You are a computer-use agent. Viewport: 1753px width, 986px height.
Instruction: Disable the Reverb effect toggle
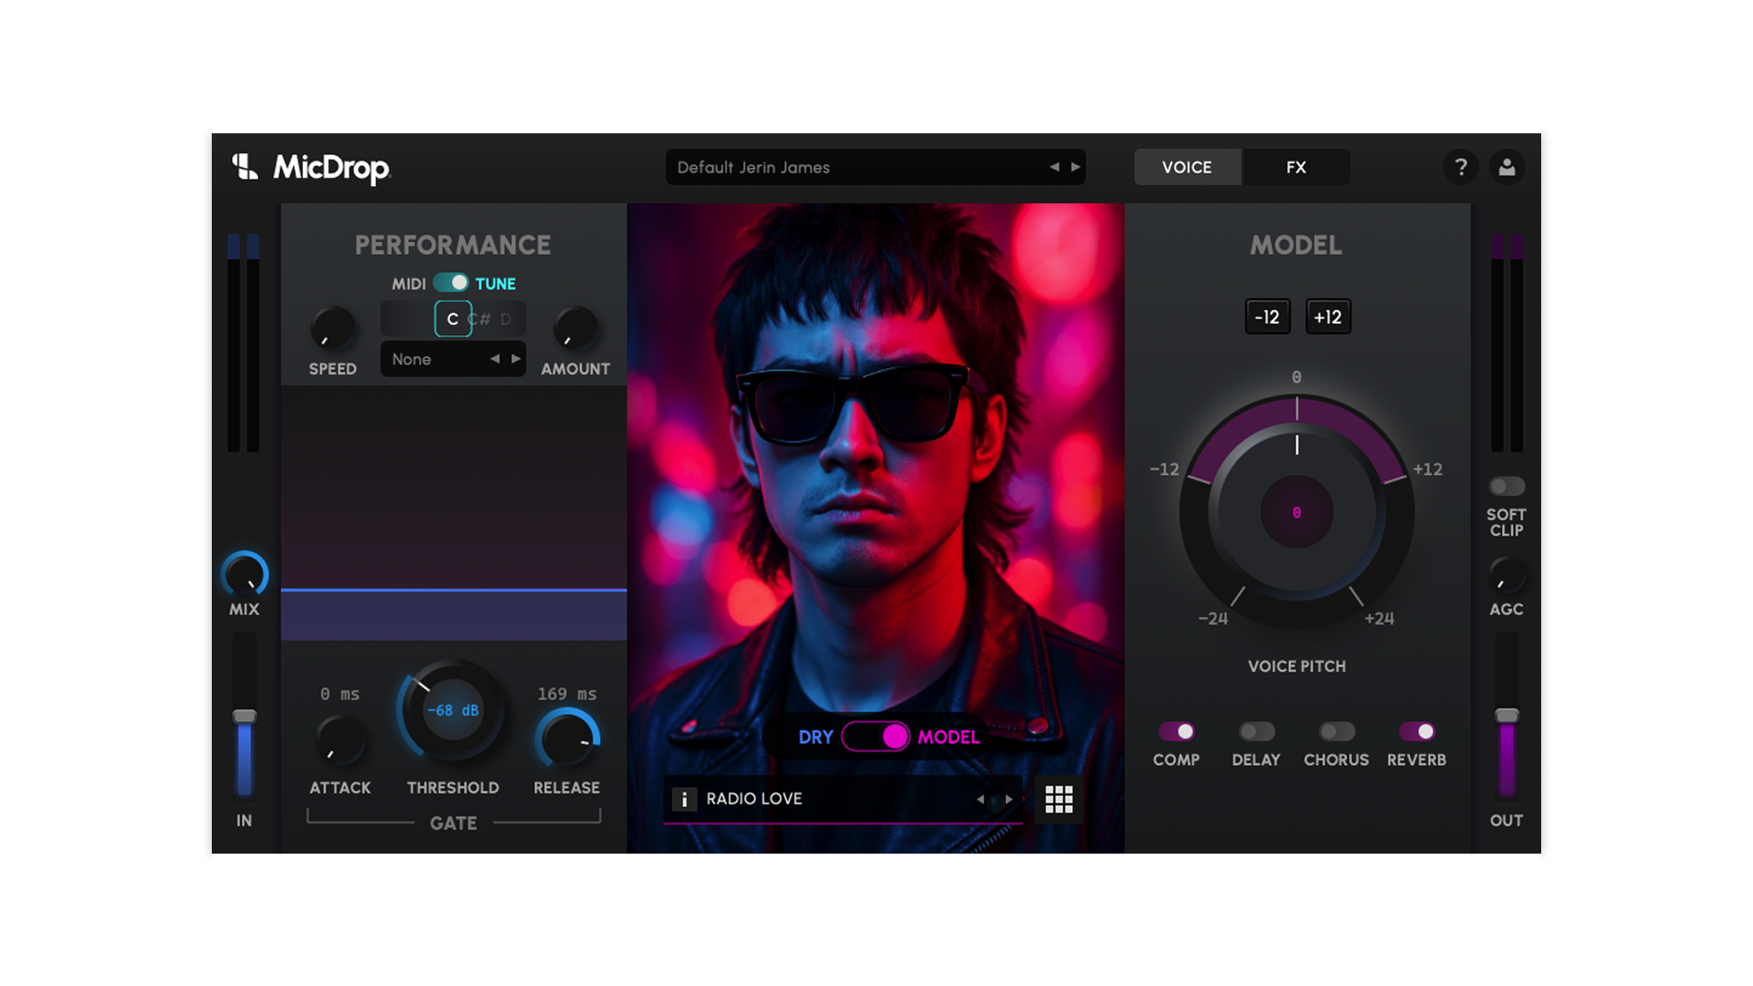[1416, 731]
